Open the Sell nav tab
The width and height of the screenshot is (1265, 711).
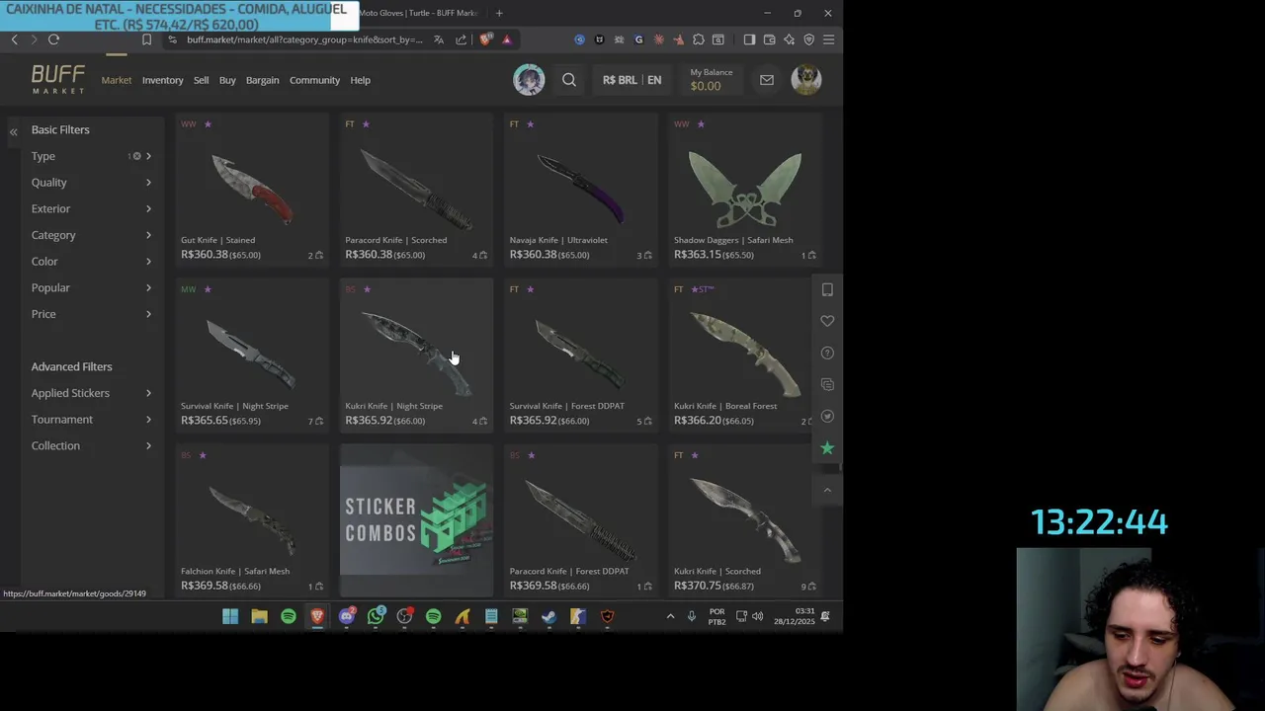click(201, 80)
